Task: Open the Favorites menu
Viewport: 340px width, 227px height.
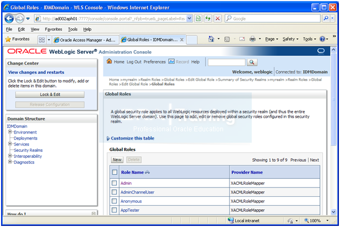Action: point(54,29)
